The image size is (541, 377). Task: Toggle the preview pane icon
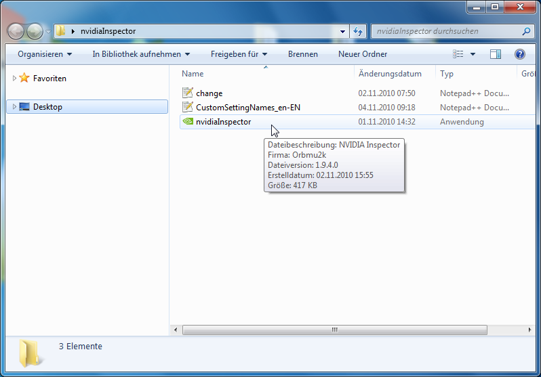pyautogui.click(x=496, y=54)
